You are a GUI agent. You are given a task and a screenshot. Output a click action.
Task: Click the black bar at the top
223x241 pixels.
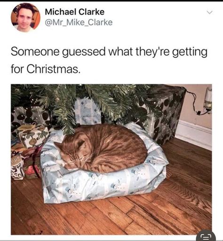point(111,0)
